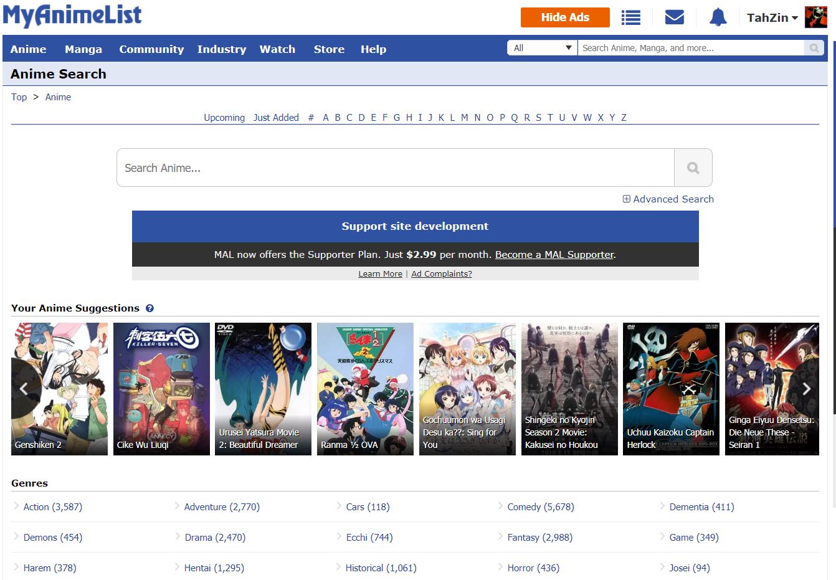The height and width of the screenshot is (580, 836).
Task: Open Ginga Eiyuu Densetsu thumbnail
Action: click(x=772, y=389)
